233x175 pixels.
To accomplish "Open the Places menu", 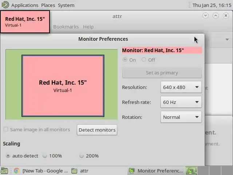I will pos(48,5).
